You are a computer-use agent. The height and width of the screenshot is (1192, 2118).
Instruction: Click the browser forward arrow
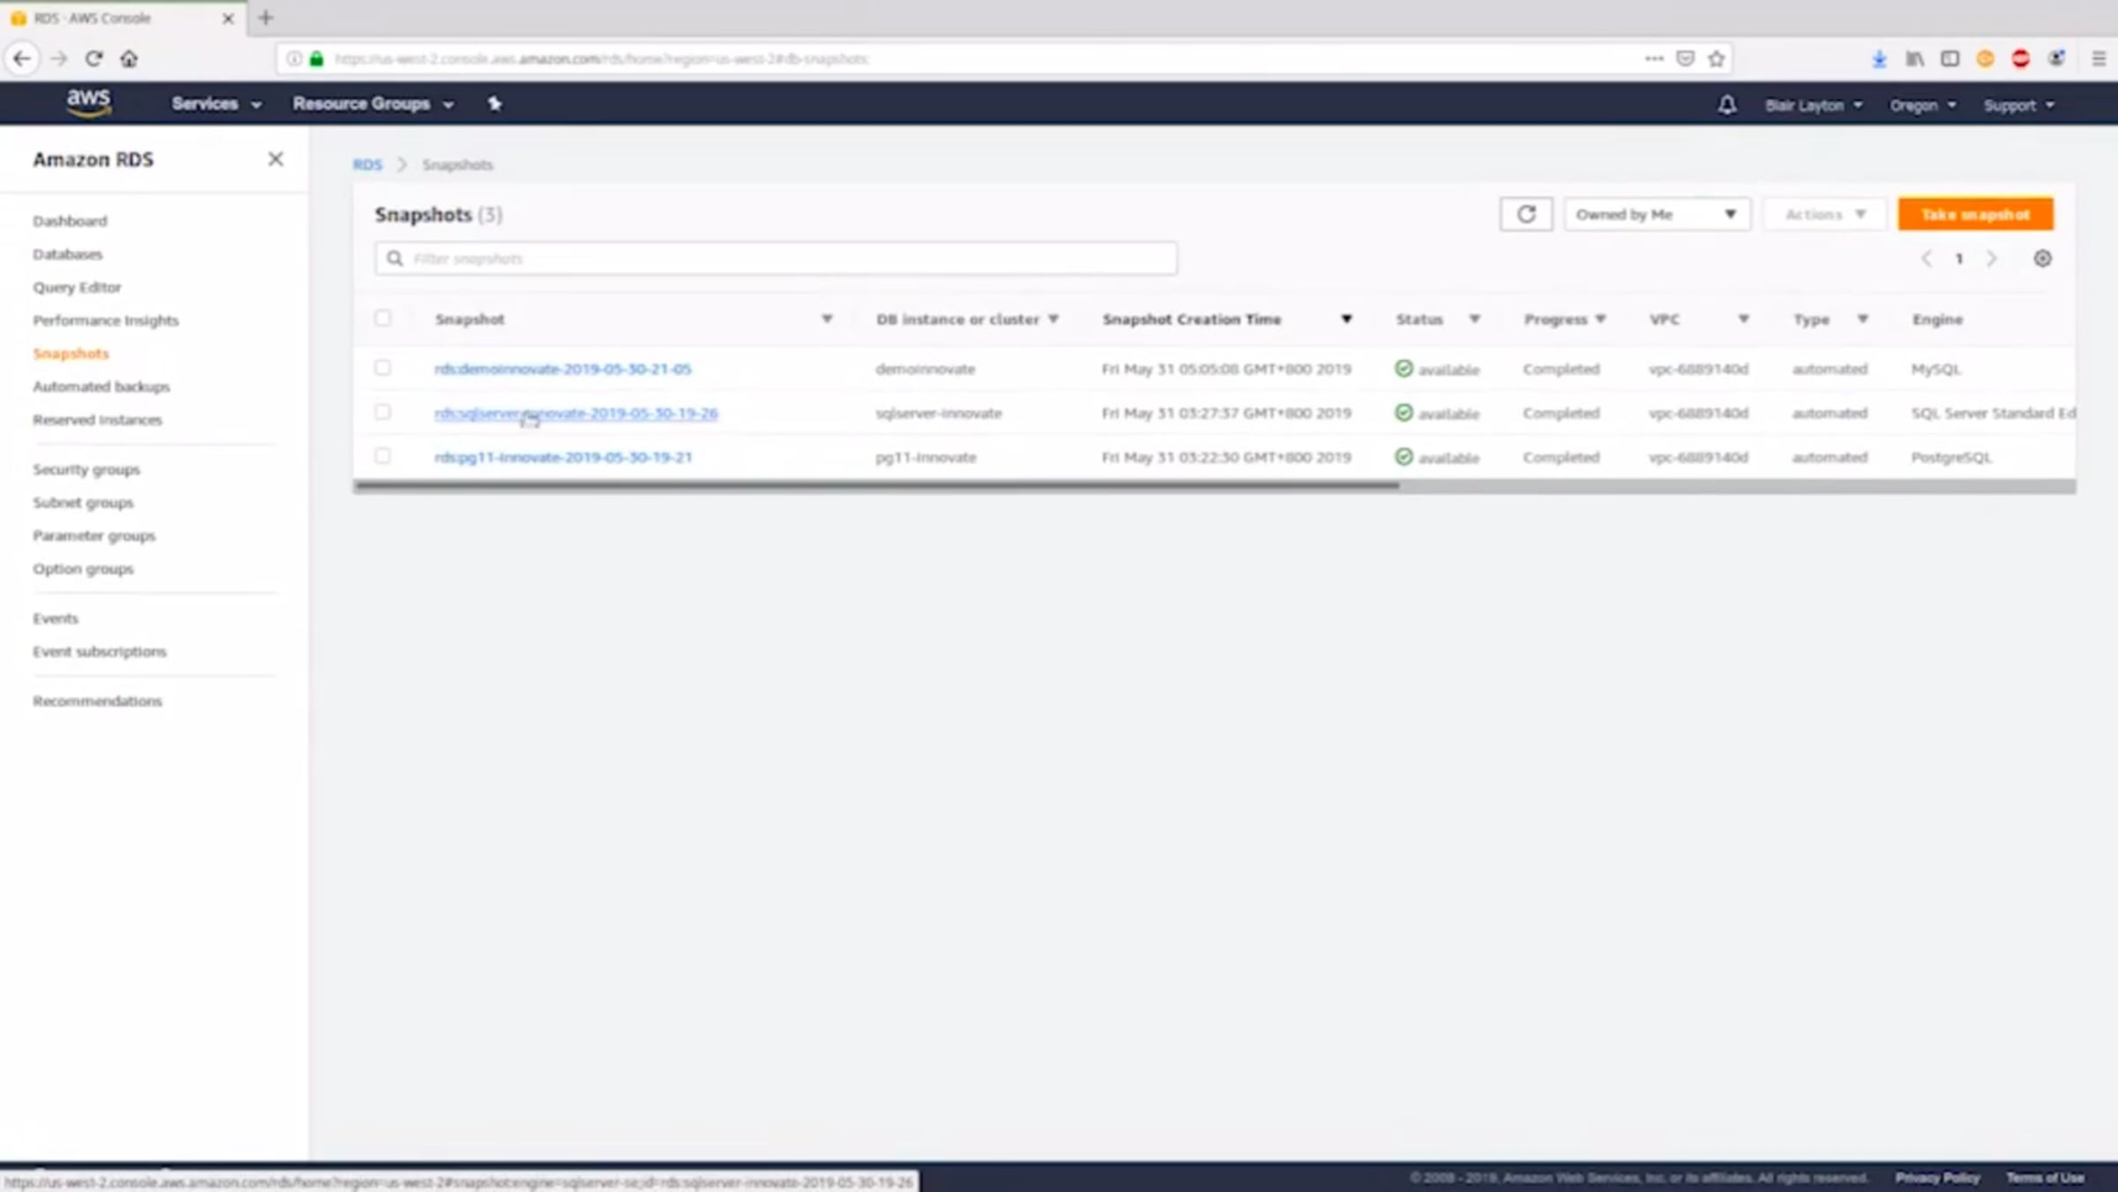(x=58, y=59)
